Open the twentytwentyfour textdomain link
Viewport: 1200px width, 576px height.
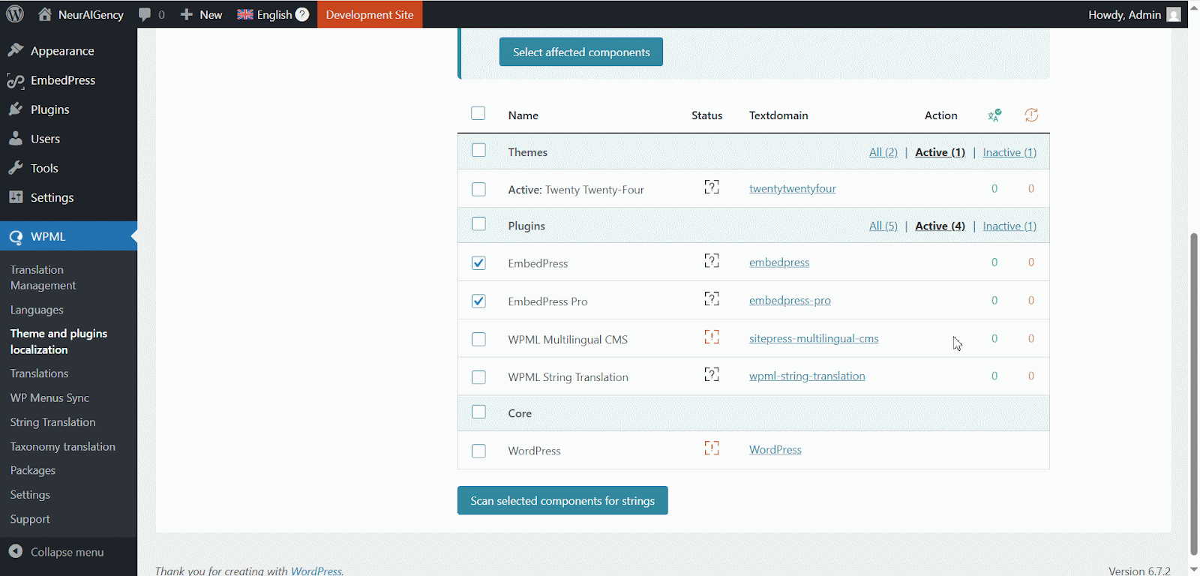[x=793, y=189]
